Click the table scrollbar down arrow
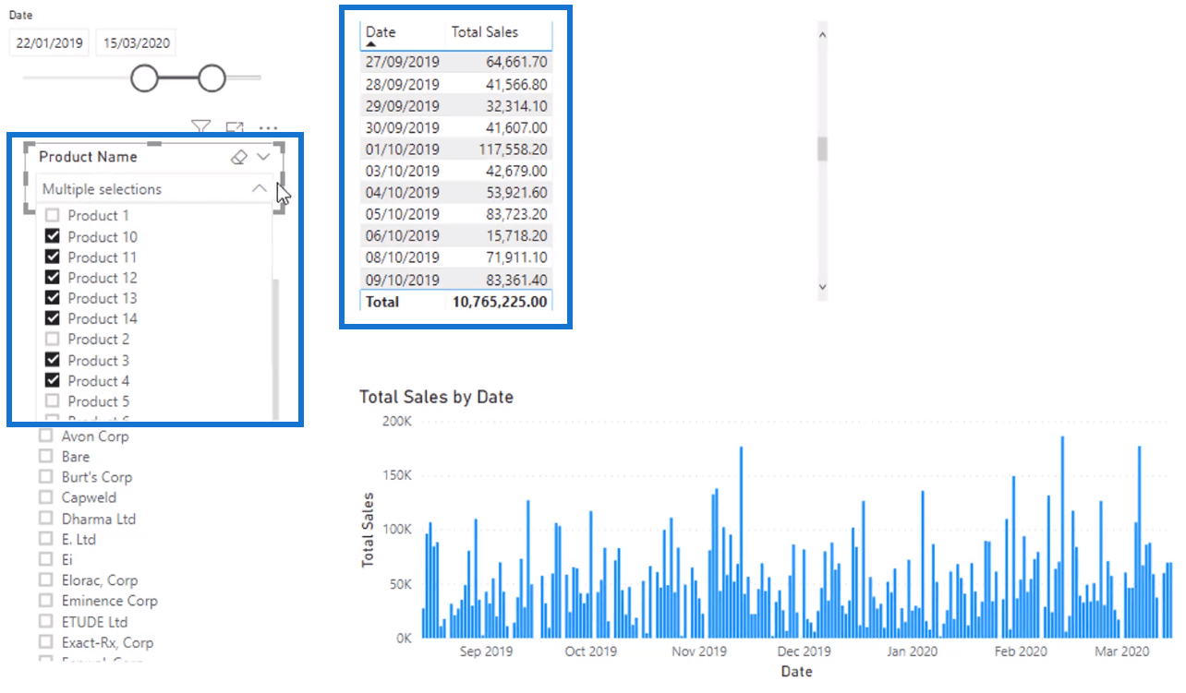This screenshot has height=693, width=1186. [822, 288]
